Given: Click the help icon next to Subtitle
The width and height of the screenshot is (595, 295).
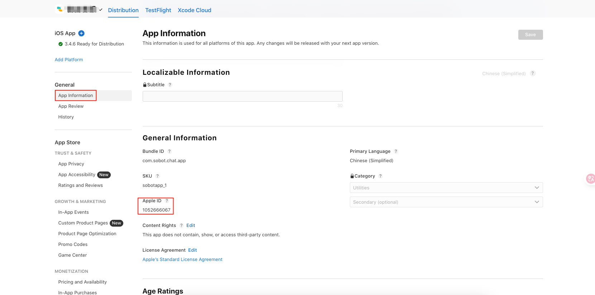Looking at the screenshot, I should click(170, 85).
